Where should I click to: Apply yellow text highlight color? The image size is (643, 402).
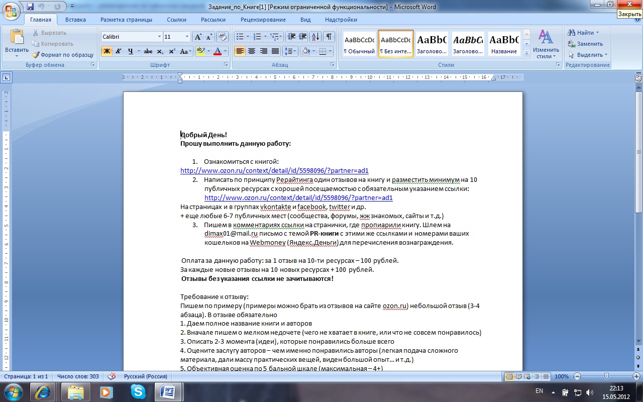pos(200,51)
